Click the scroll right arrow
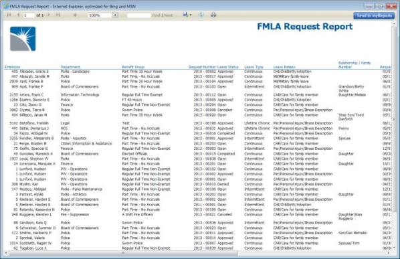The image size is (400, 259). (389, 253)
